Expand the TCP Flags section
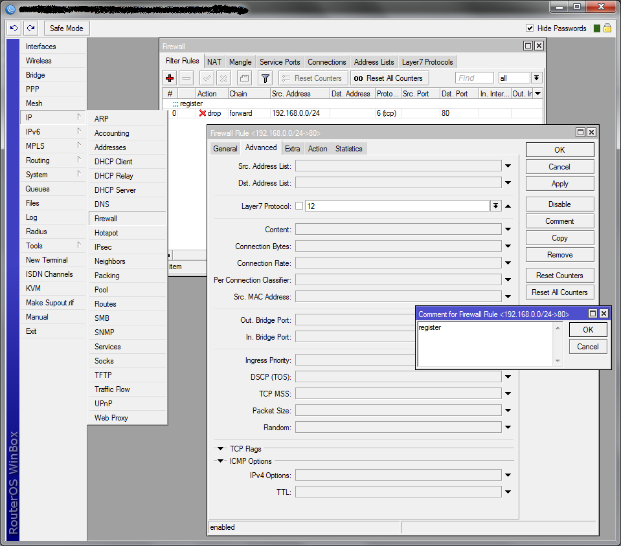 (220, 449)
